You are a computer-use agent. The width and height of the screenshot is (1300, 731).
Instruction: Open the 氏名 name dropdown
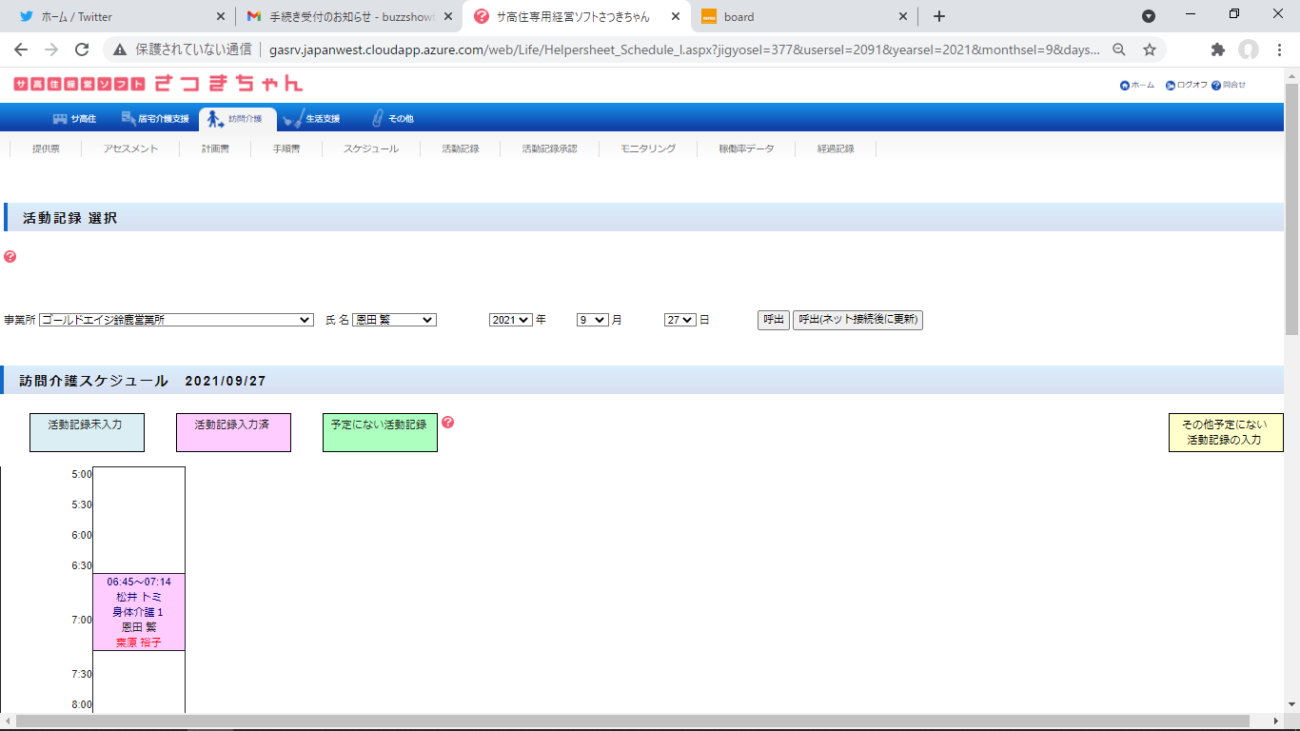click(x=394, y=321)
